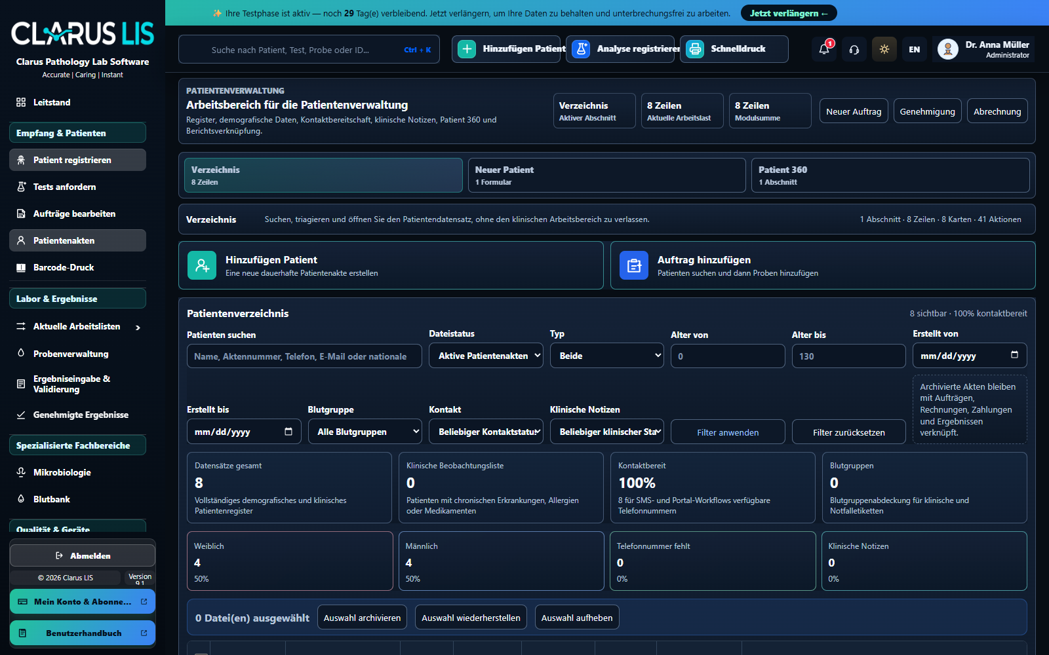Click Auswahl archivieren button
This screenshot has height=655, width=1049.
tap(362, 618)
